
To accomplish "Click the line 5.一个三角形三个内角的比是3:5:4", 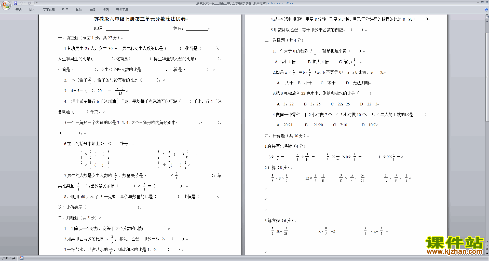I will [142, 122].
